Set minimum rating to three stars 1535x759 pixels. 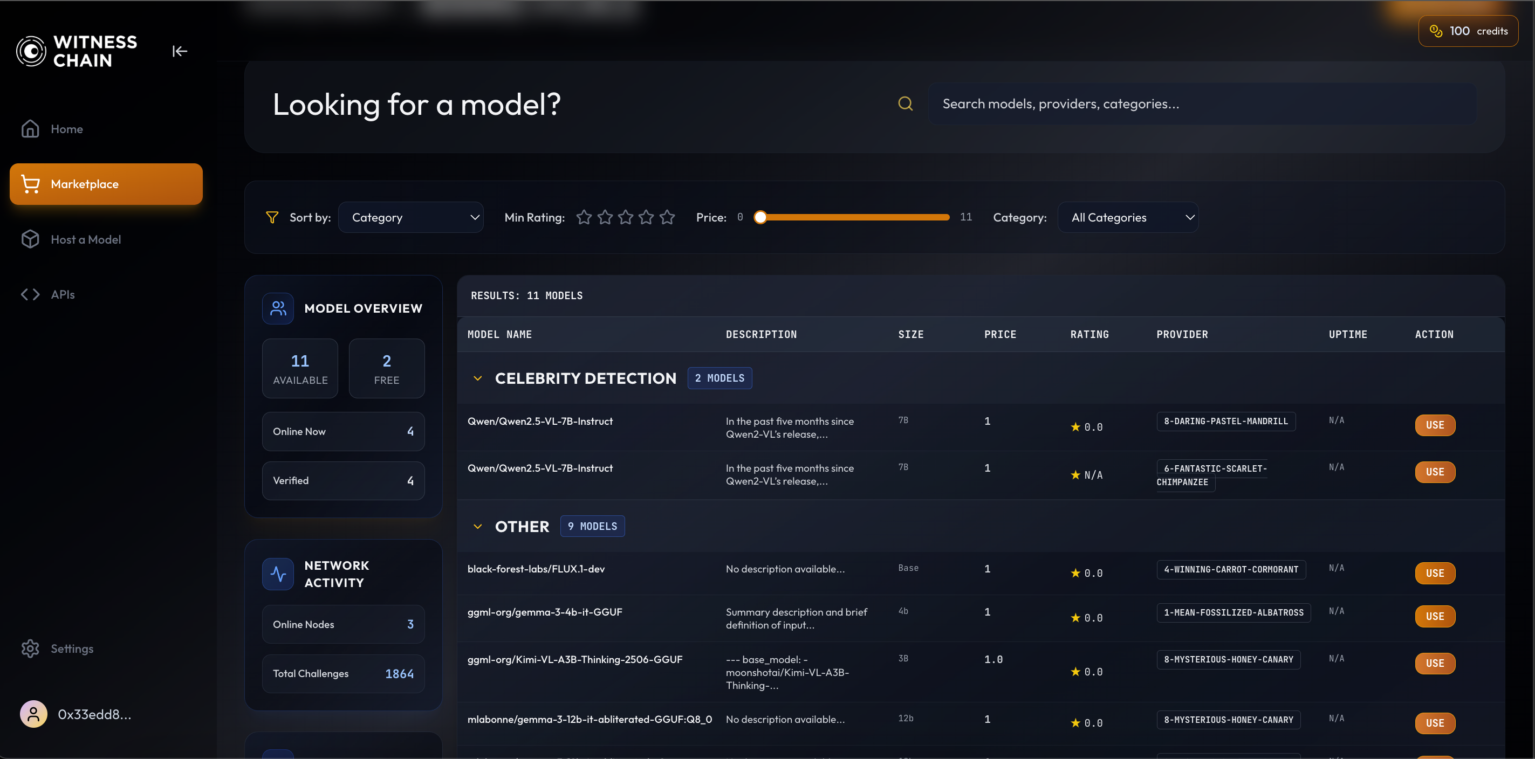click(626, 217)
